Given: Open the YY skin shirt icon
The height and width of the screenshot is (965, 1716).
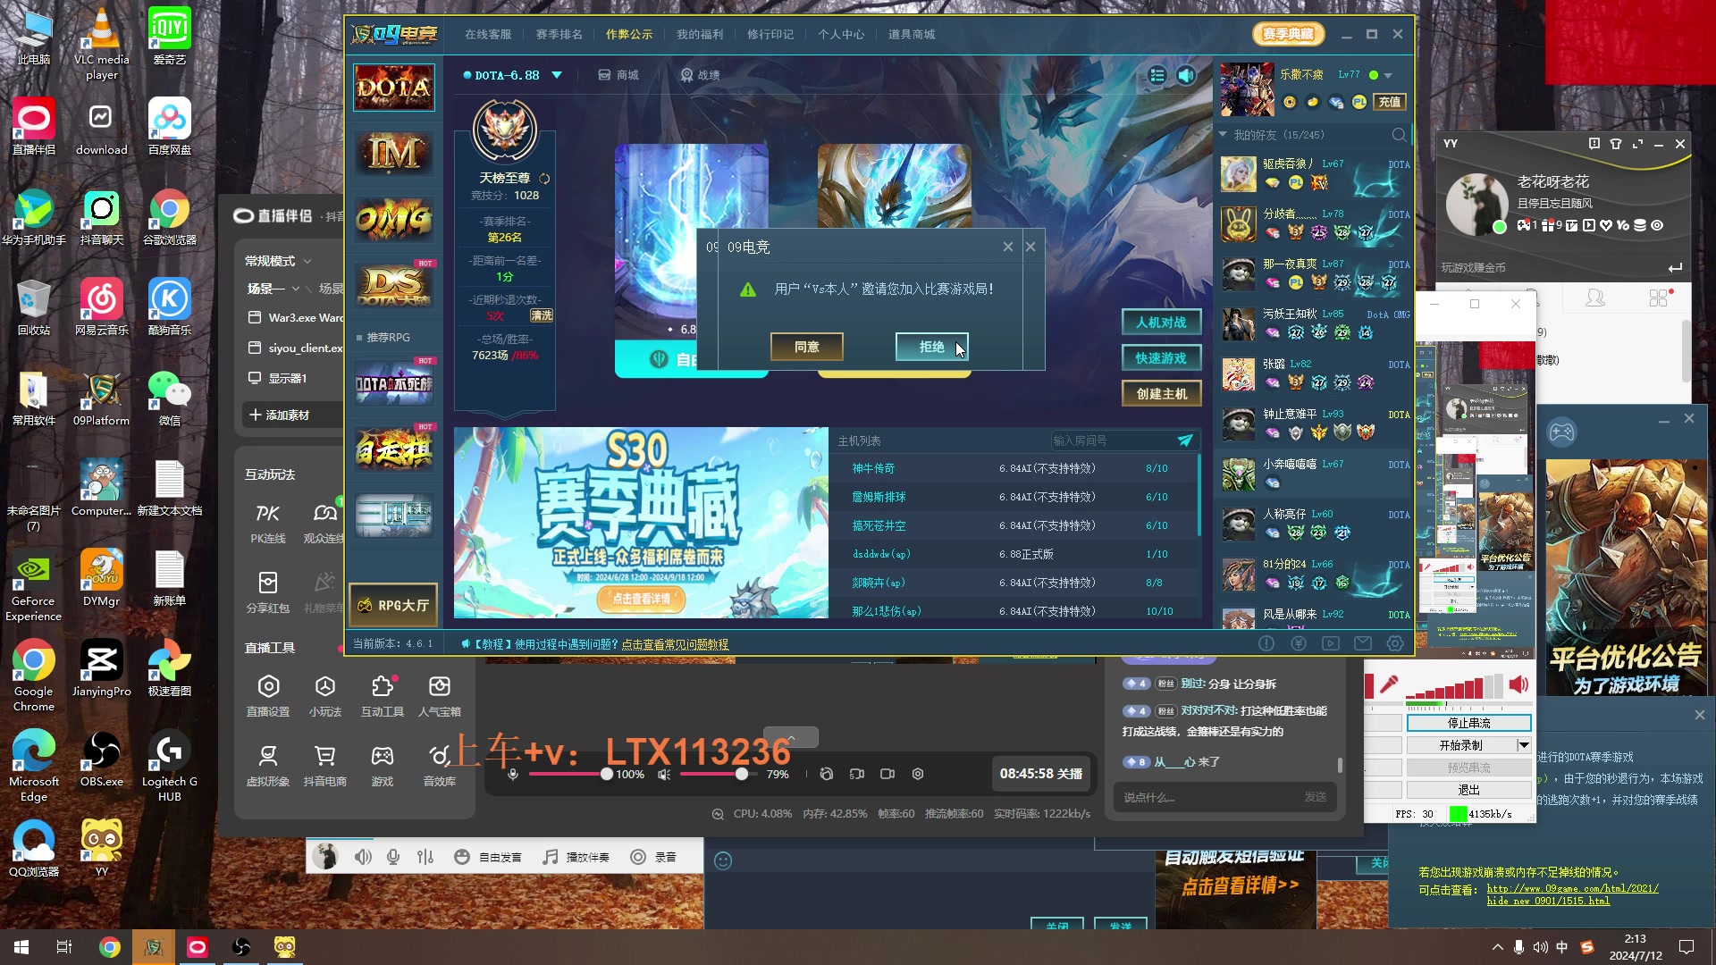Looking at the screenshot, I should 1616,144.
